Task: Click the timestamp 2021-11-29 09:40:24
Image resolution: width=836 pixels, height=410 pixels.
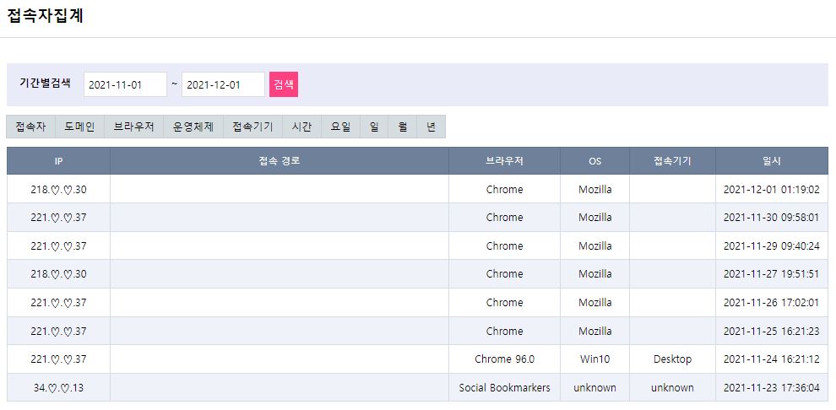Action: (772, 246)
